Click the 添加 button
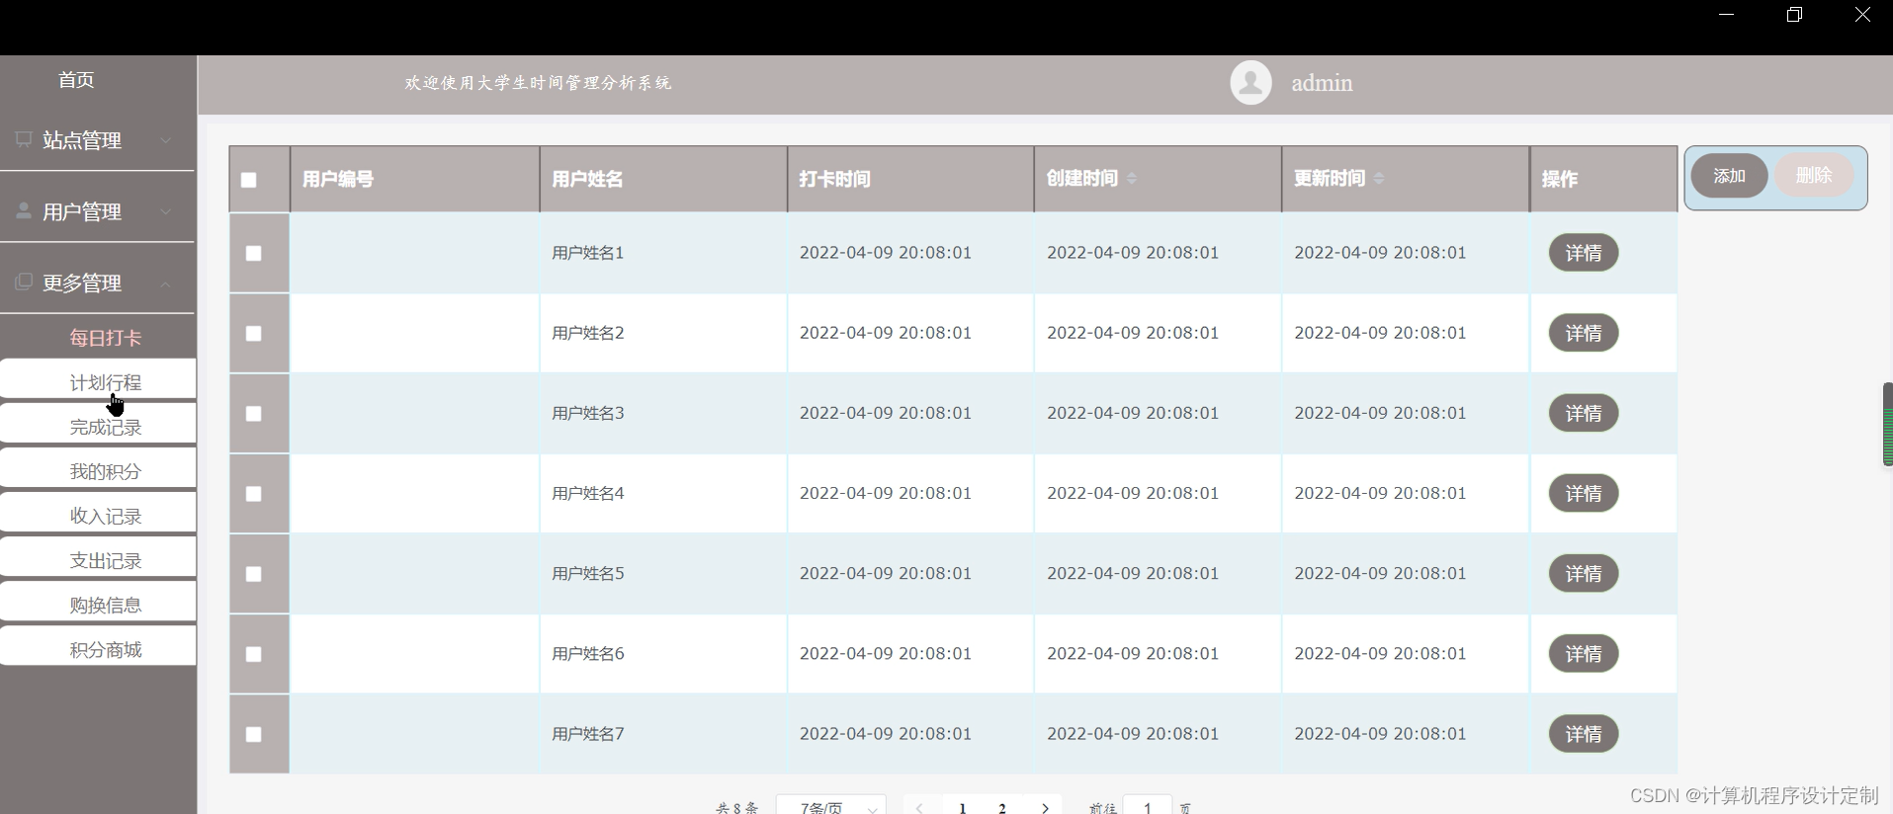 (1729, 176)
